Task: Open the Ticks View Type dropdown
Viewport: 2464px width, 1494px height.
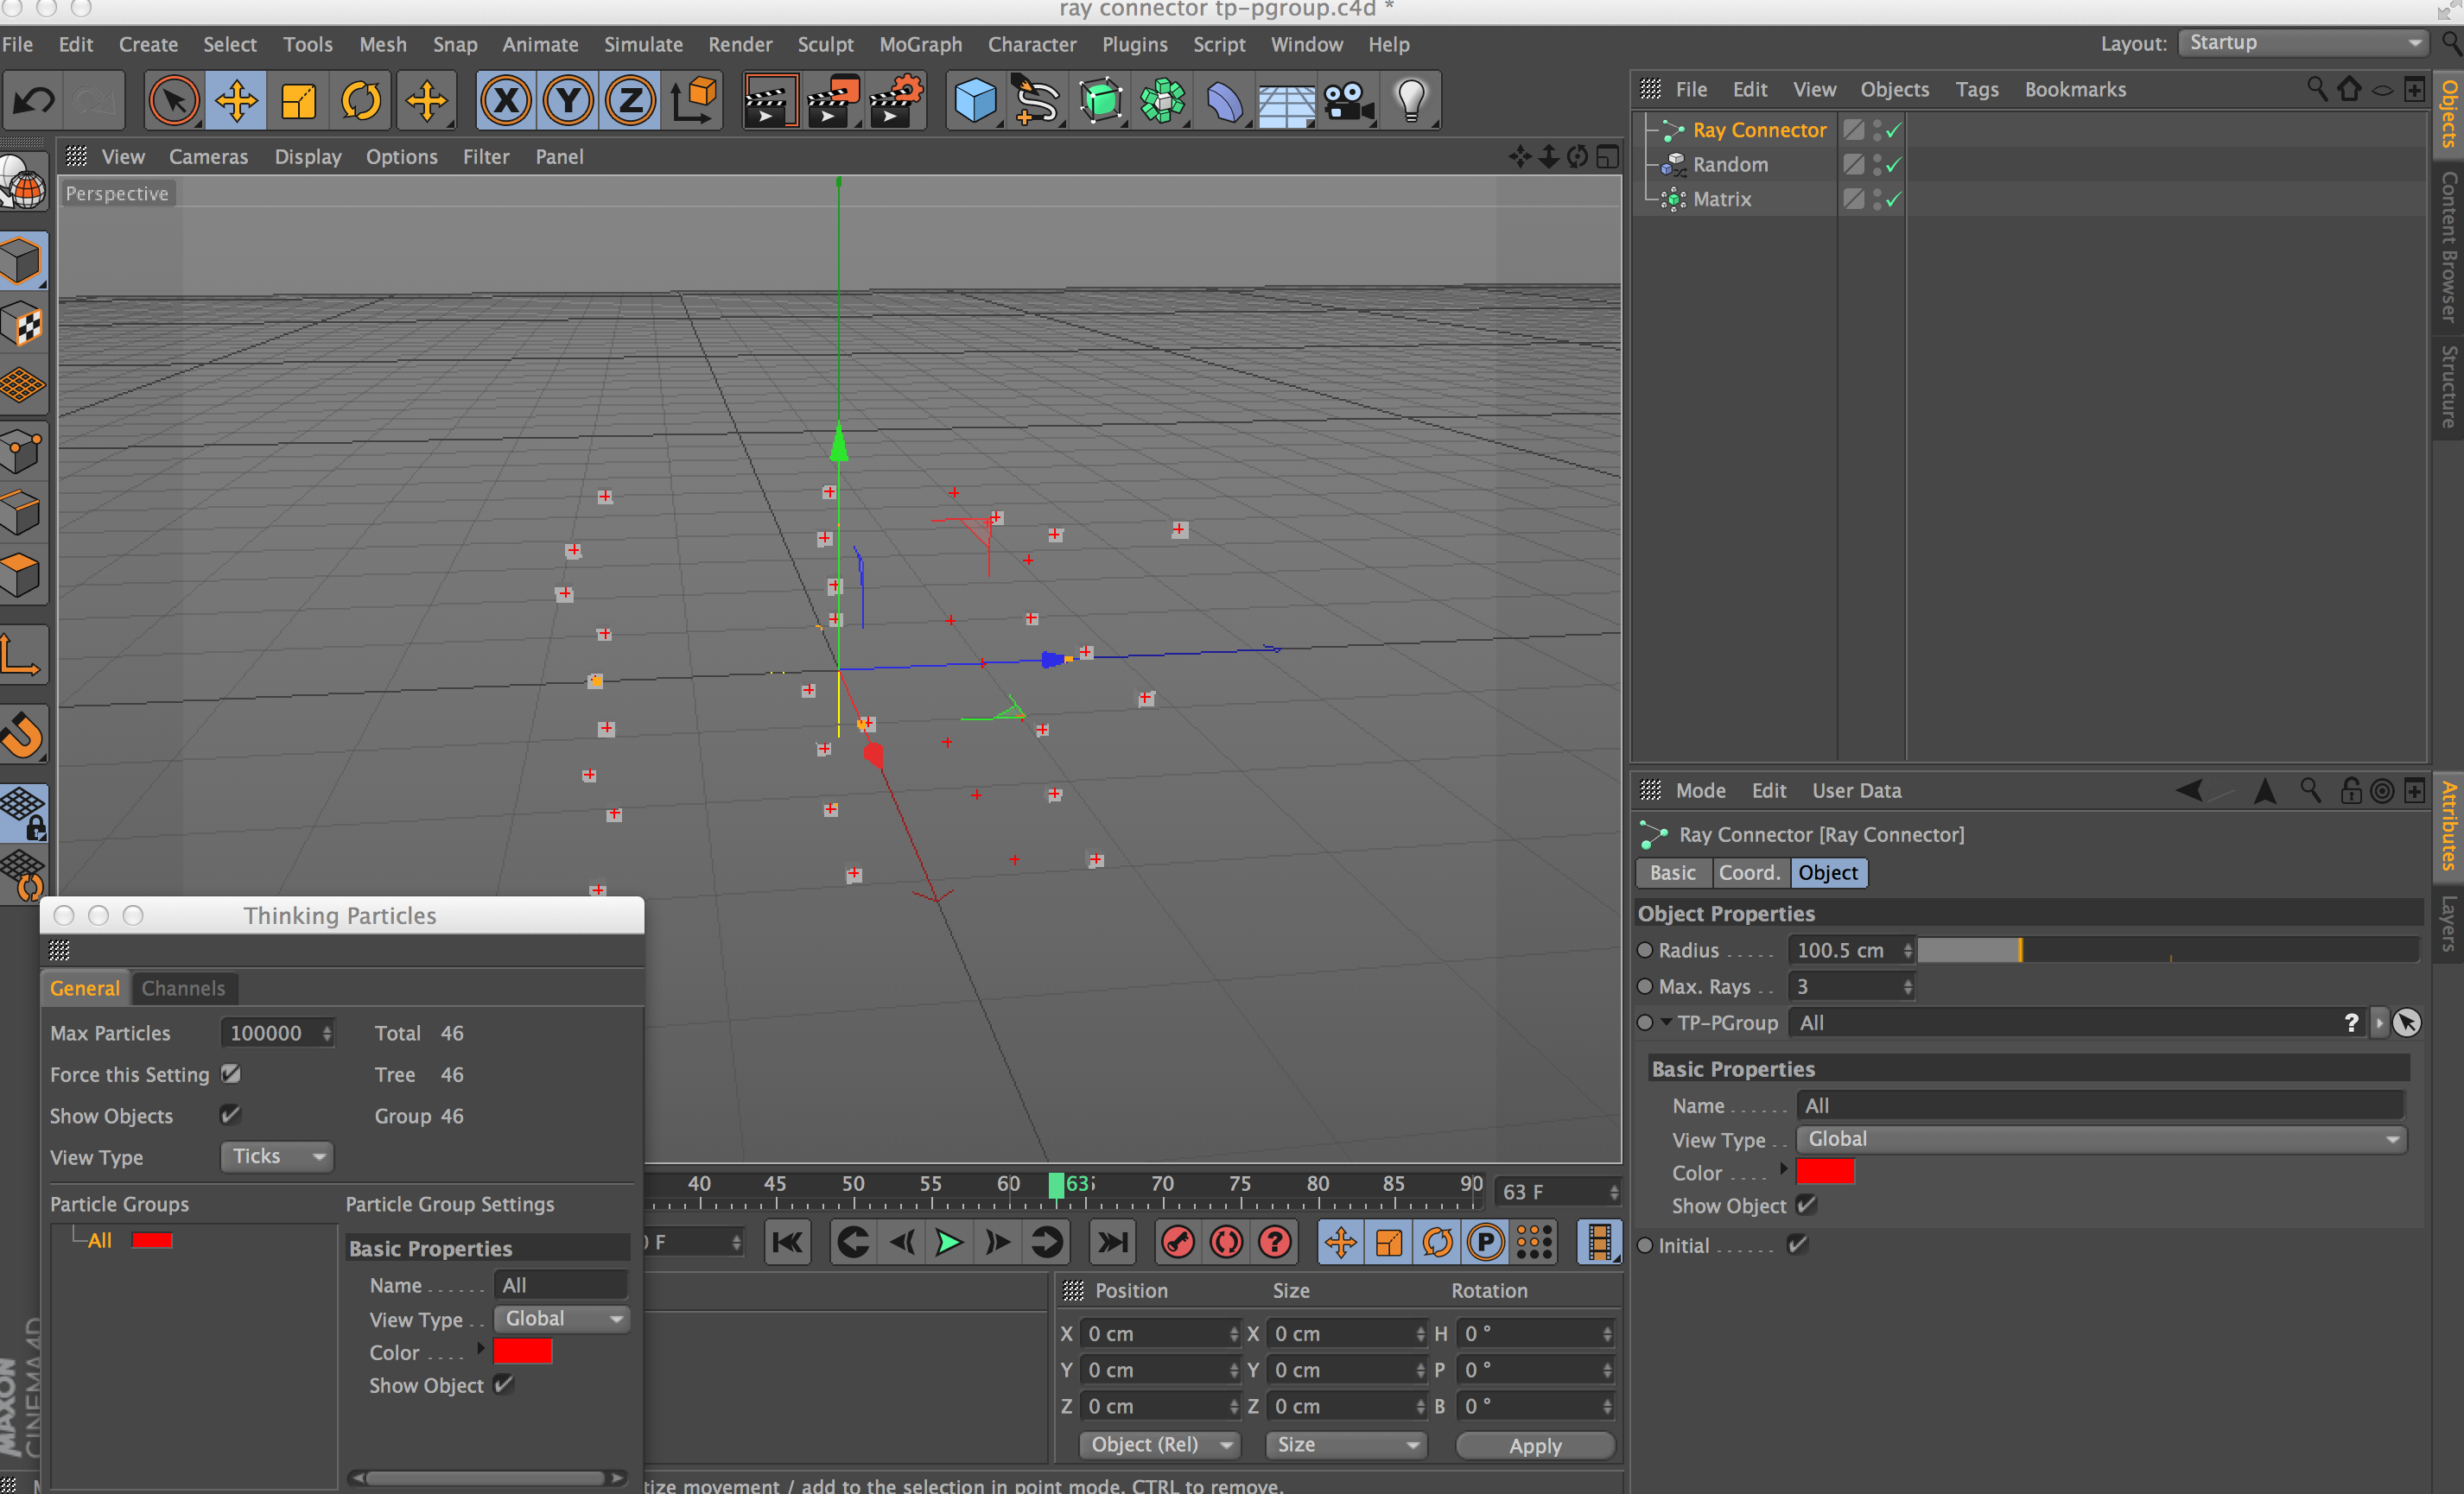Action: click(277, 1156)
